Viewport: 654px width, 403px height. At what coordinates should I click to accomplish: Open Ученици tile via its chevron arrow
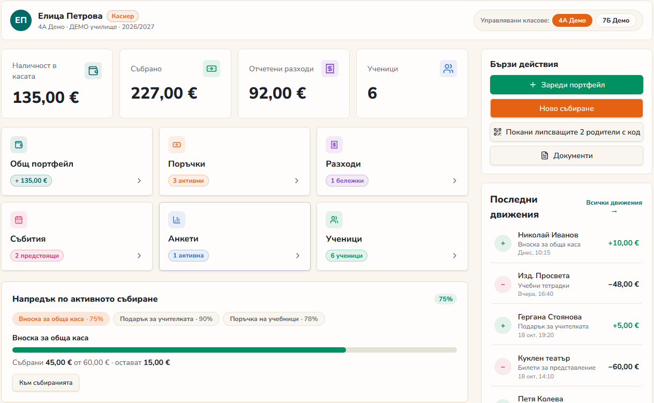point(455,256)
